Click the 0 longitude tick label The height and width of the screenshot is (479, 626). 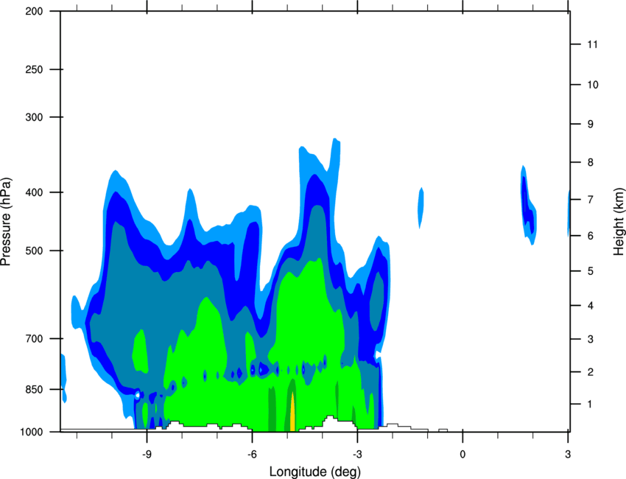pyautogui.click(x=463, y=454)
